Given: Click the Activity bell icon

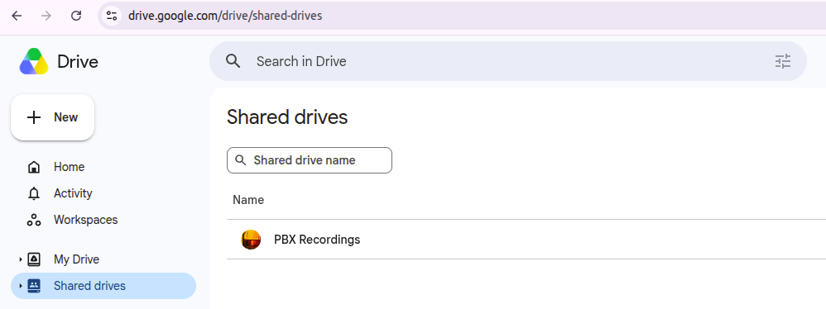Looking at the screenshot, I should [34, 193].
